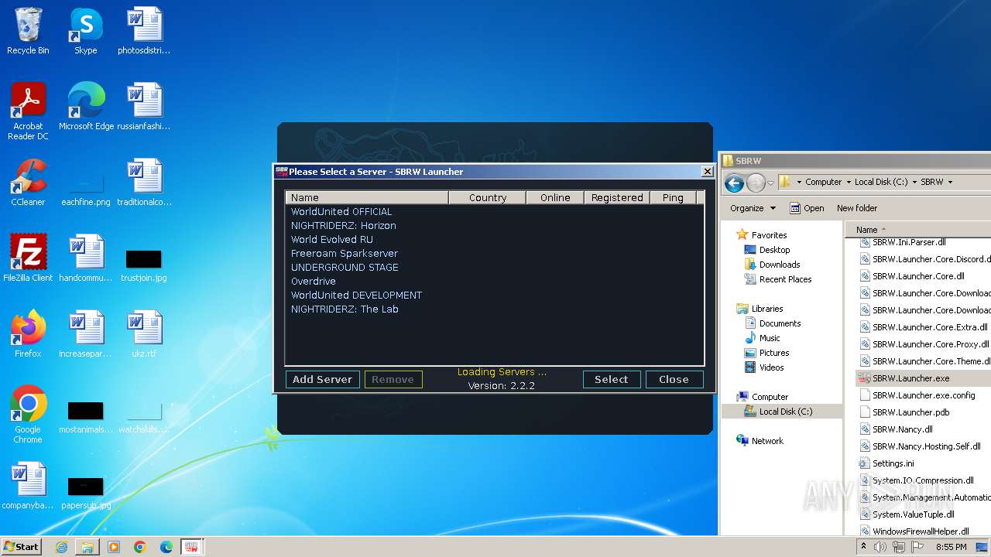The width and height of the screenshot is (991, 557).
Task: Select the mostanimals... desktop file
Action: pos(86,416)
